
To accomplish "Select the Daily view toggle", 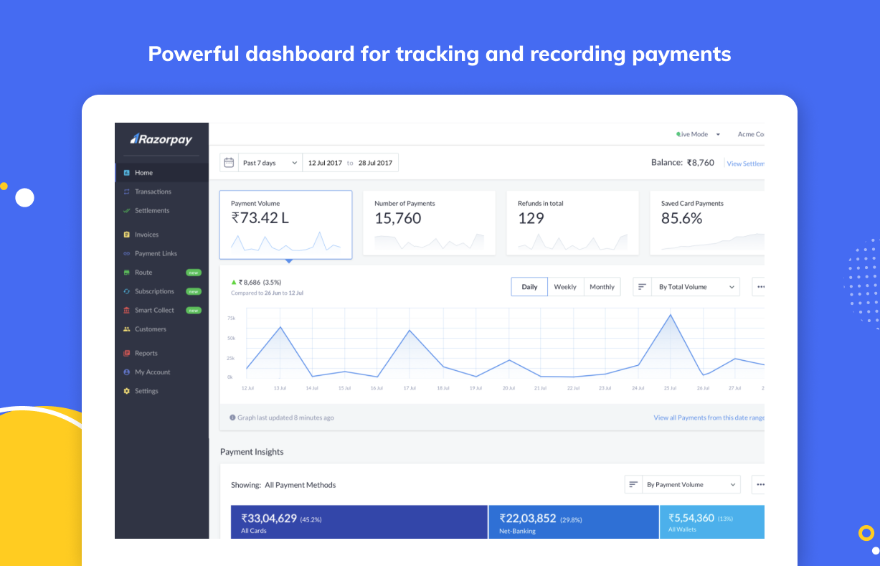I will [x=529, y=287].
